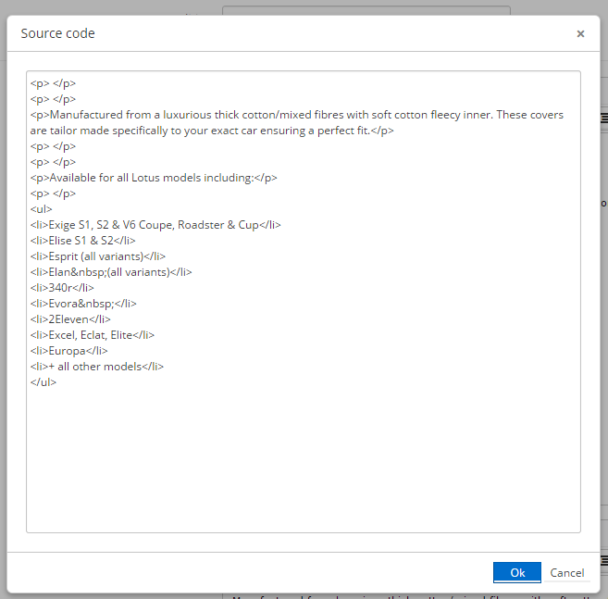The height and width of the screenshot is (599, 608).
Task: Click the opening ul tag line
Action: (x=42, y=209)
